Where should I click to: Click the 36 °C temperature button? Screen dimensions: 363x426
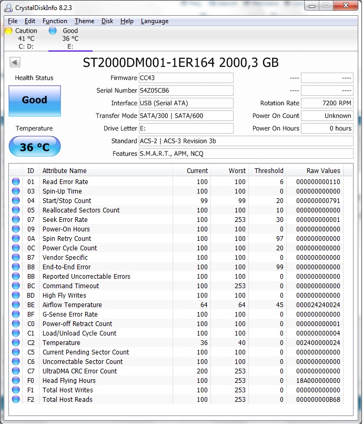click(35, 147)
